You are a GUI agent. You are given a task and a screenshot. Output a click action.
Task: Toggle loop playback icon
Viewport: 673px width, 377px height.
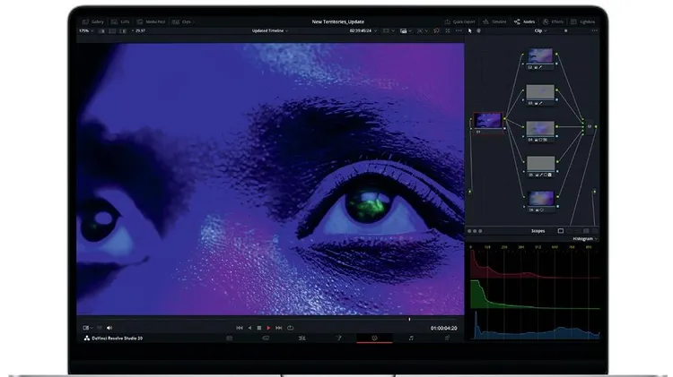coord(291,328)
